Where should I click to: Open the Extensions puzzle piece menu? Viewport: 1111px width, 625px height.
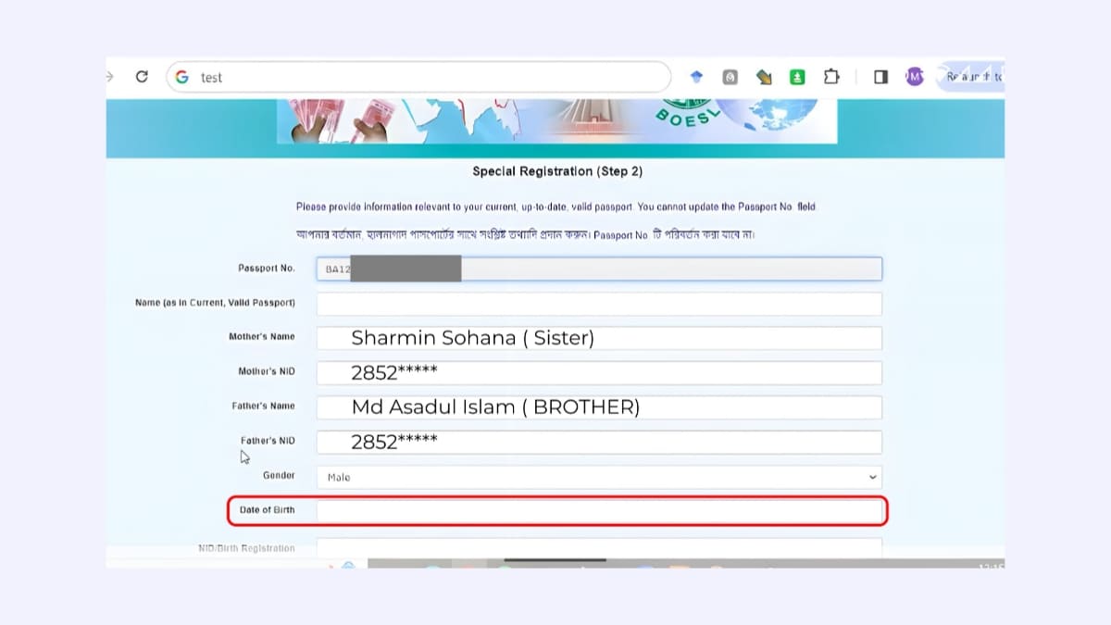pyautogui.click(x=830, y=77)
